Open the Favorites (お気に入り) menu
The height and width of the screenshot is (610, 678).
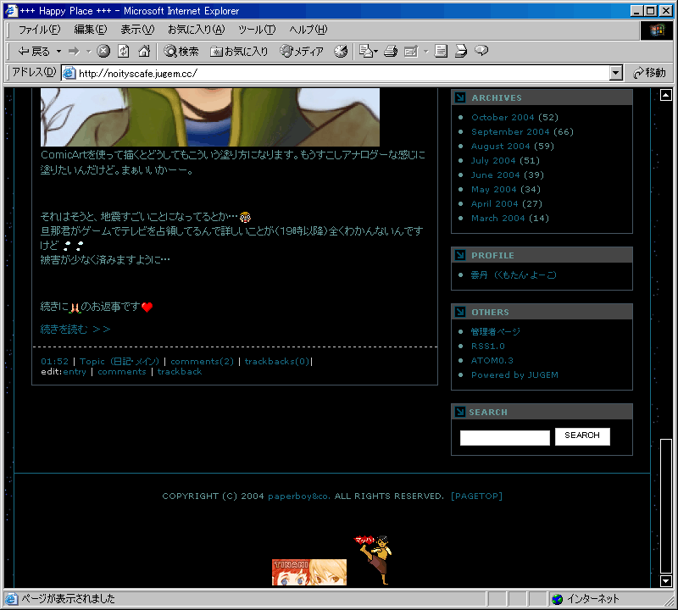click(197, 30)
